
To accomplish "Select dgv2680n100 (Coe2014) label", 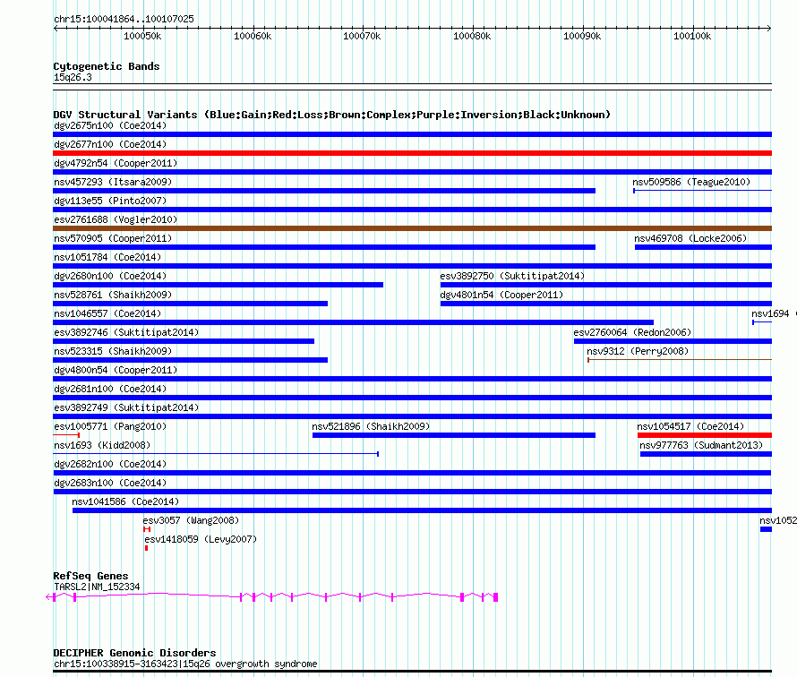I will coord(110,276).
